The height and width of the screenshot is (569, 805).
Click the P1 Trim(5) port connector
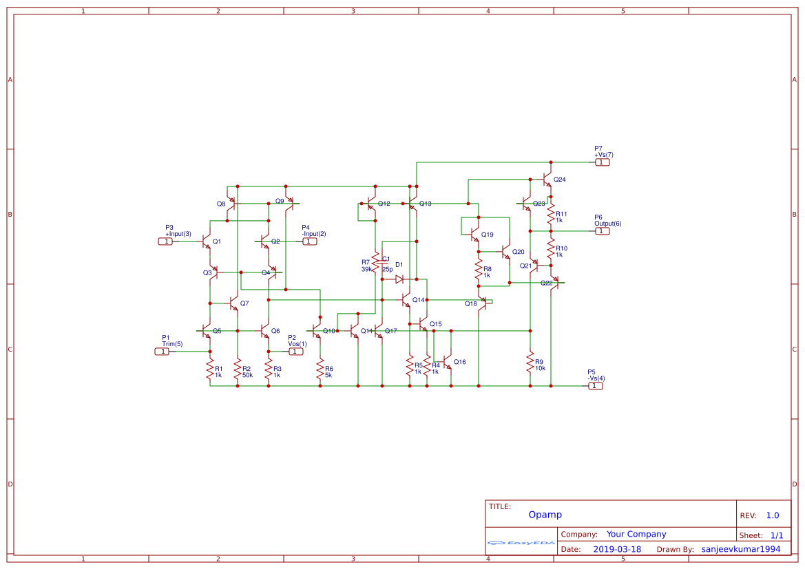coord(162,352)
